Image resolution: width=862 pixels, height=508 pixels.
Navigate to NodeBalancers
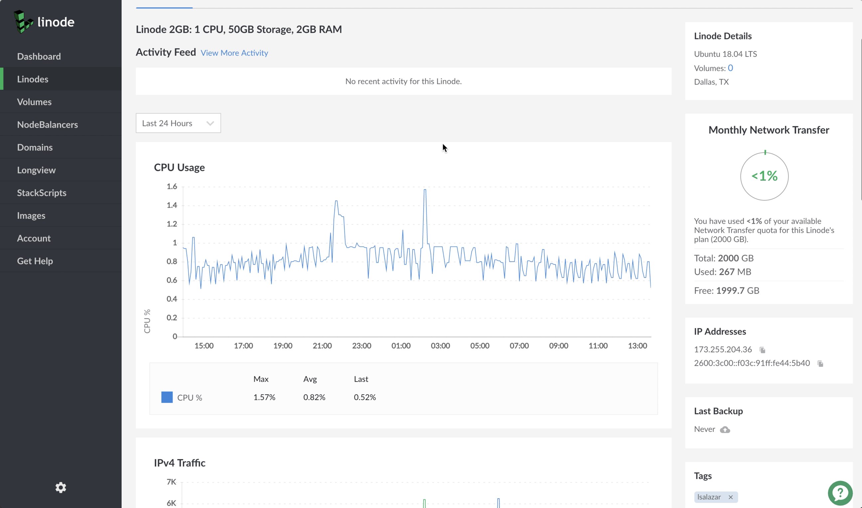point(47,125)
